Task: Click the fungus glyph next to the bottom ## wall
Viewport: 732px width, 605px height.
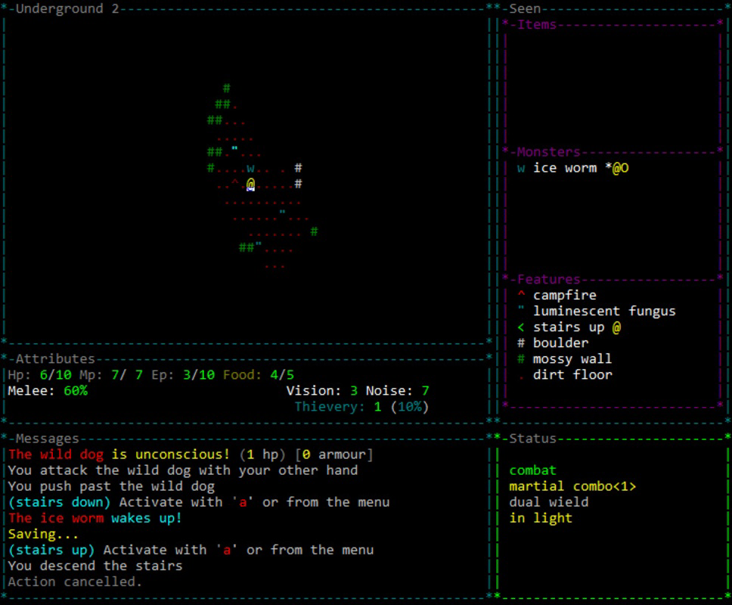Action: pos(259,244)
